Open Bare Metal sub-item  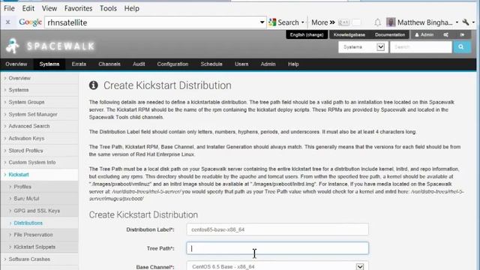(x=27, y=198)
